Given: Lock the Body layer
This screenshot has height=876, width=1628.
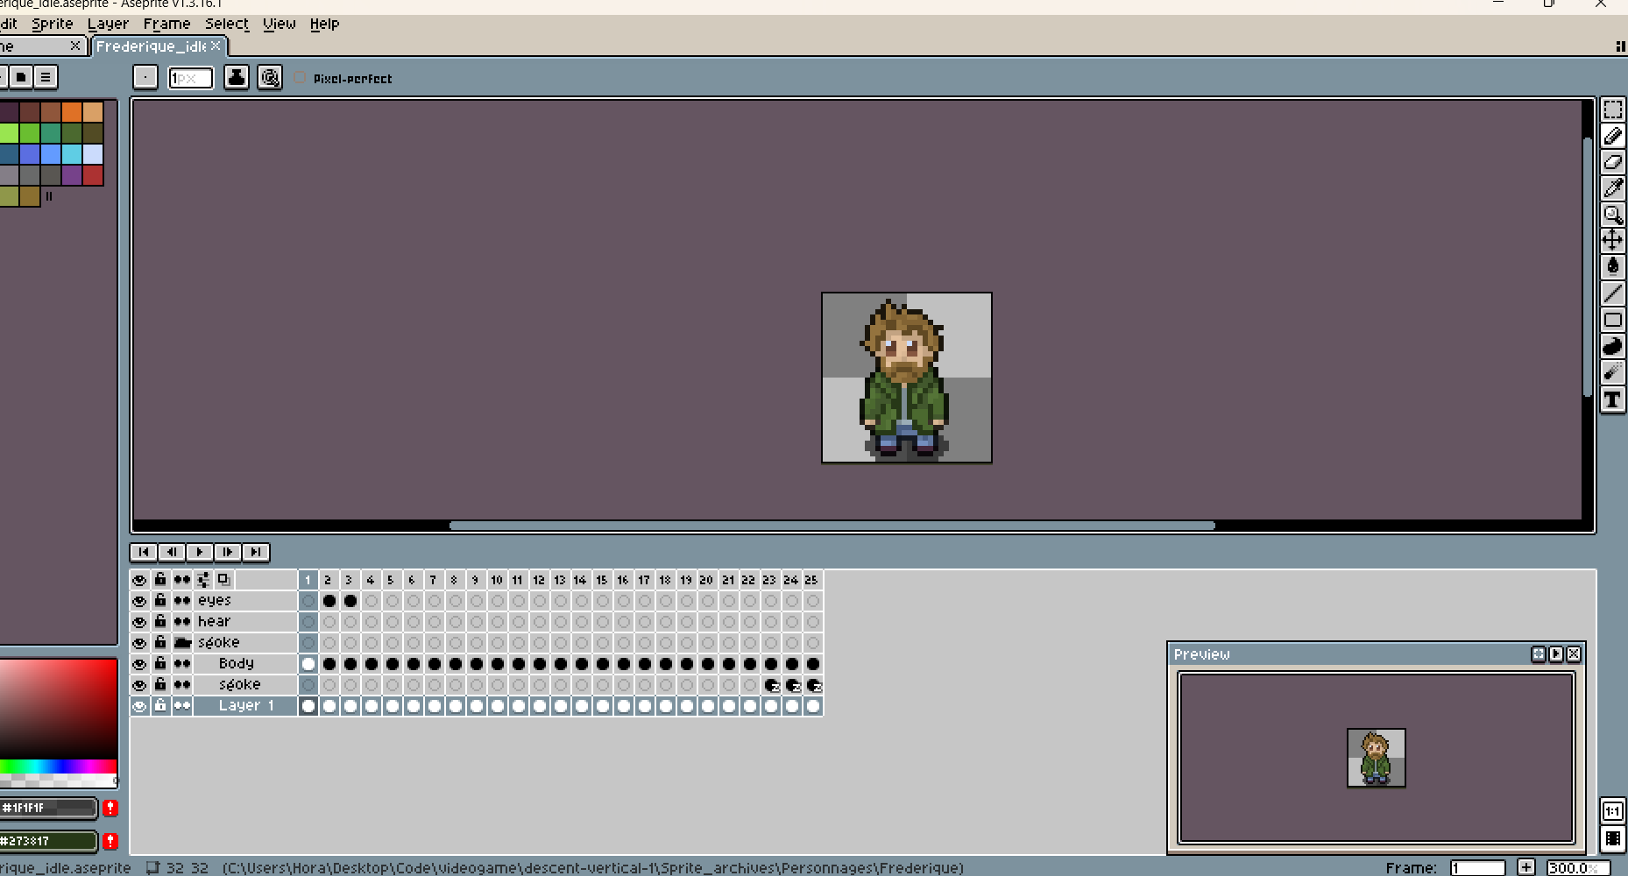Looking at the screenshot, I should pos(160,663).
